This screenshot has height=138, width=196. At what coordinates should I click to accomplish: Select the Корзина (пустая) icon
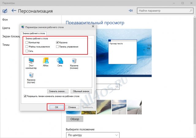[31, 78]
